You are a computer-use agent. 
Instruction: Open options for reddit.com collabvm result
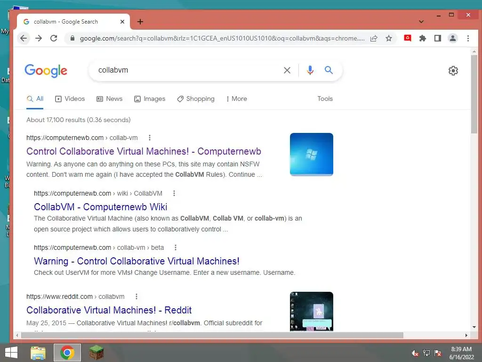[136, 296]
